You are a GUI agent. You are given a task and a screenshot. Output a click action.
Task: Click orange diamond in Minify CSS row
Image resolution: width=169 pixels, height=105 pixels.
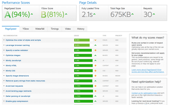pyautogui.click(x=95, y=71)
